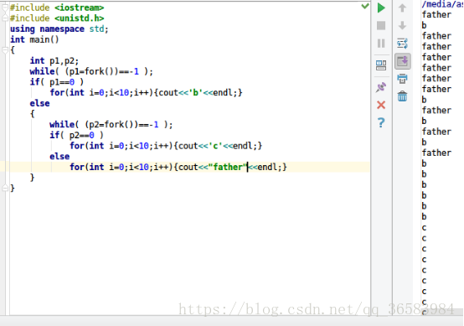Click the 'while( (p2=fork())==-1 );' line
464x326 pixels.
point(111,124)
